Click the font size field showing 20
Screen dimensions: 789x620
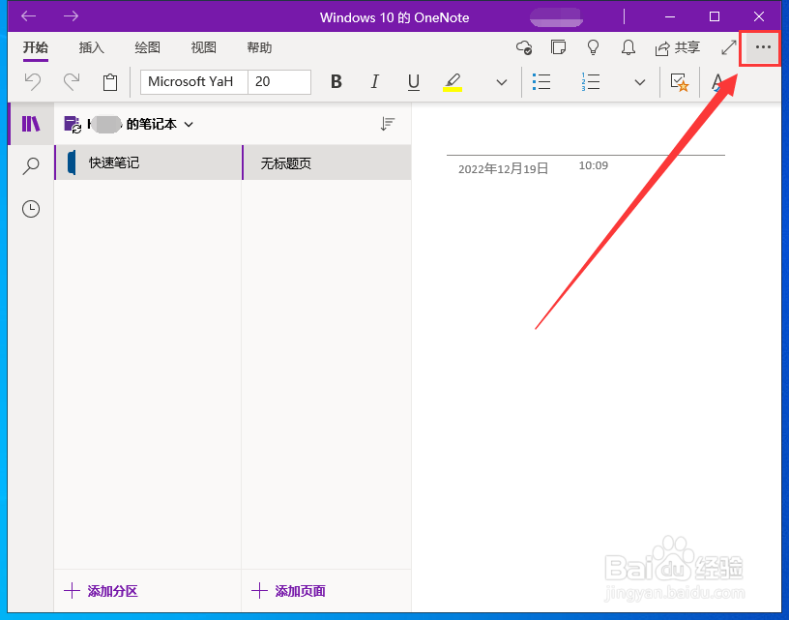tap(279, 82)
